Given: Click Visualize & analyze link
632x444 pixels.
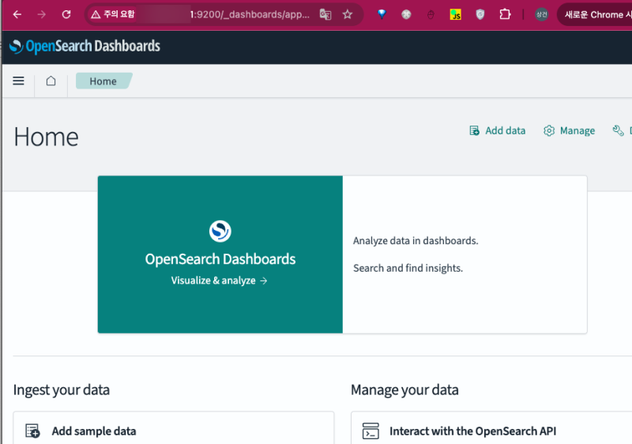Looking at the screenshot, I should [219, 280].
